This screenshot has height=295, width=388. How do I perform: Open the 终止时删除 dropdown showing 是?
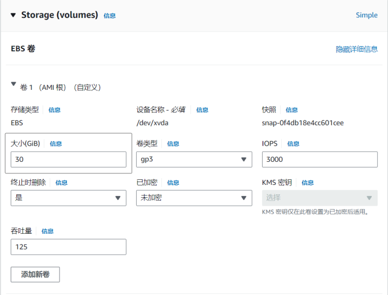pos(69,198)
